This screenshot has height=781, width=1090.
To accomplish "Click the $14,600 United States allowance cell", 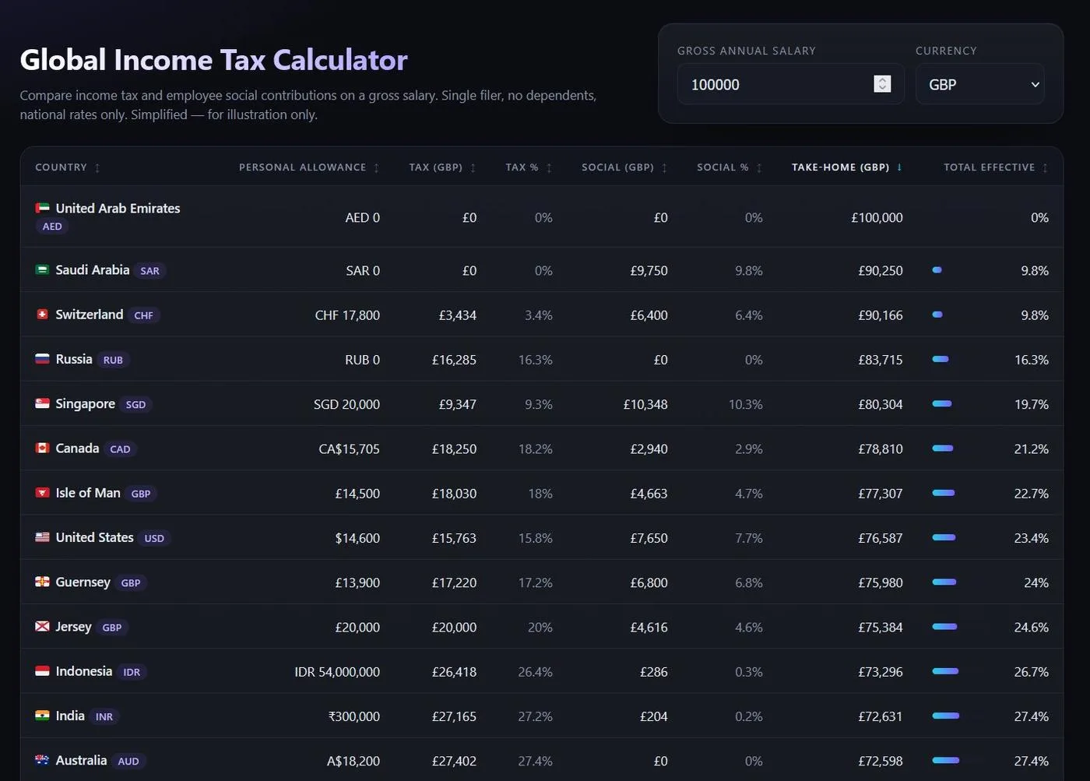I will [x=357, y=538].
